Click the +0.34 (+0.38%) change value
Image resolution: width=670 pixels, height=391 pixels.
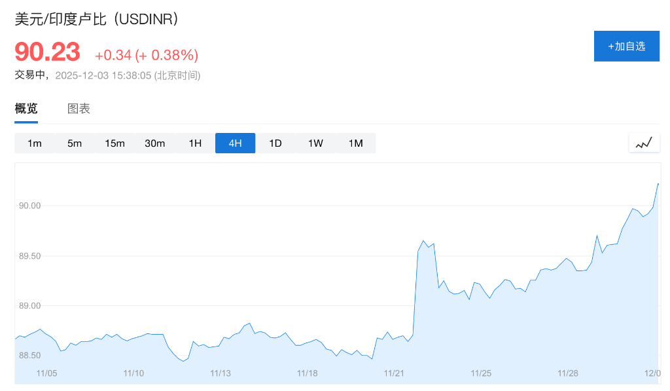pos(147,55)
